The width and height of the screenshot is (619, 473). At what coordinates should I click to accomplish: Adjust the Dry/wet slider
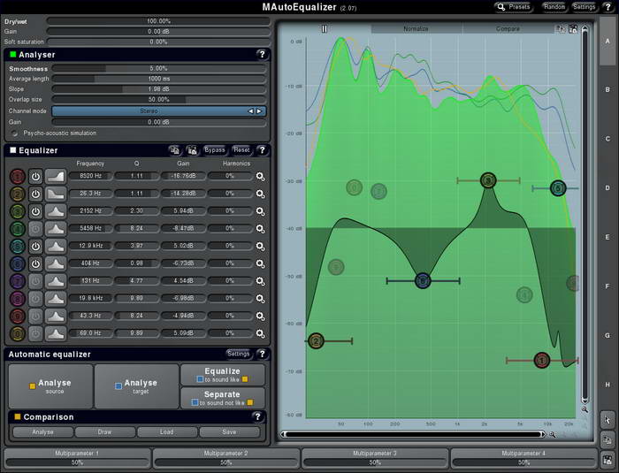point(158,20)
